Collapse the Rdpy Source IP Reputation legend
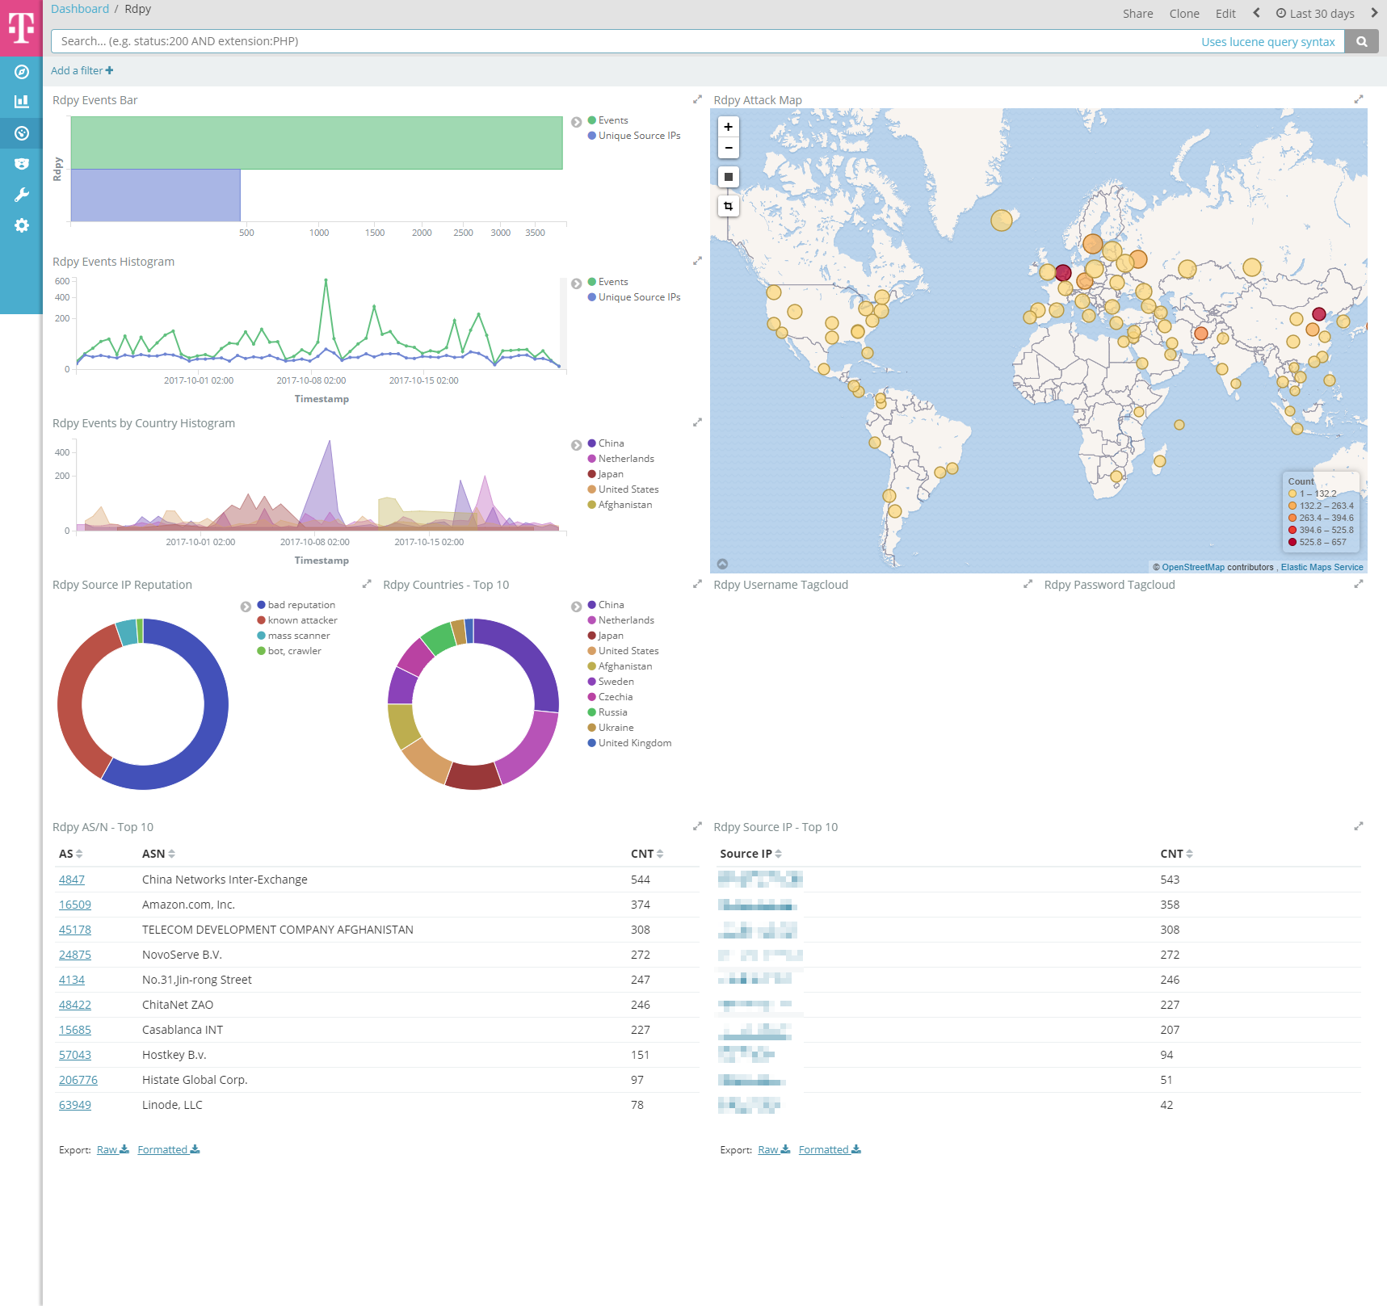Image resolution: width=1387 pixels, height=1306 pixels. coord(246,607)
